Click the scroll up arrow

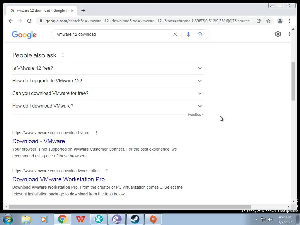click(x=293, y=29)
